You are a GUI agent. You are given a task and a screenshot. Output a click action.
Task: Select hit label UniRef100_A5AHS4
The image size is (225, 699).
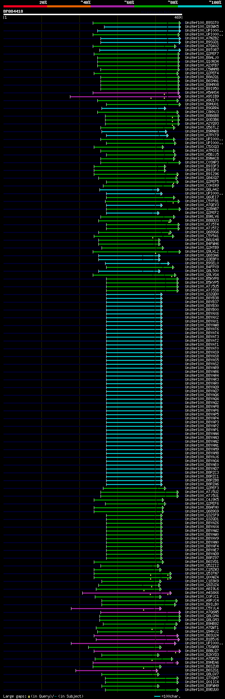click(x=202, y=93)
